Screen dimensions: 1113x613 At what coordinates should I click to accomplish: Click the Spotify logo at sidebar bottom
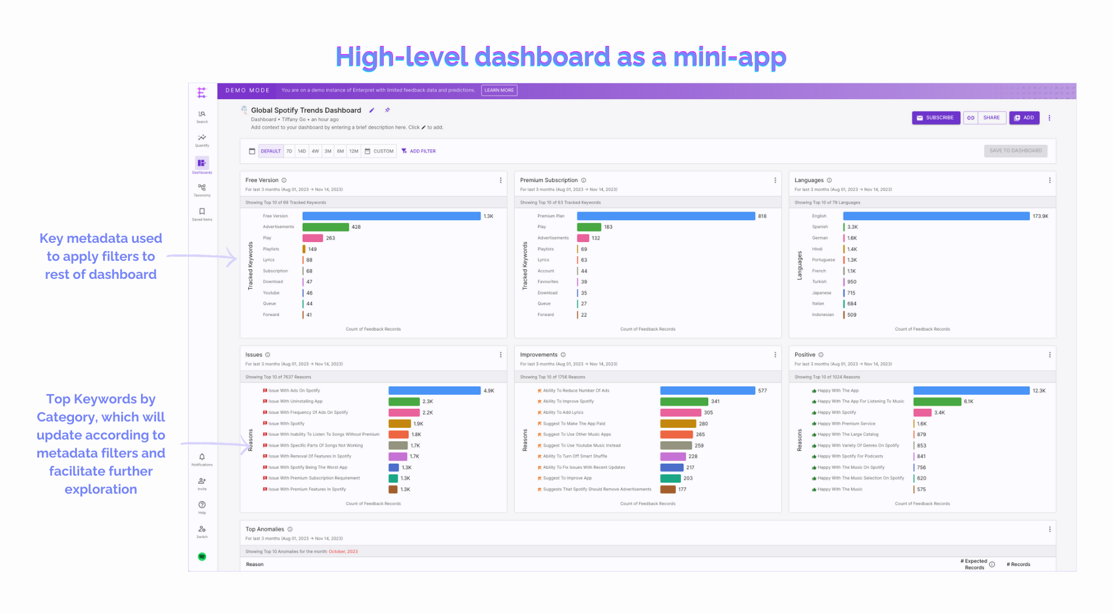coord(202,557)
